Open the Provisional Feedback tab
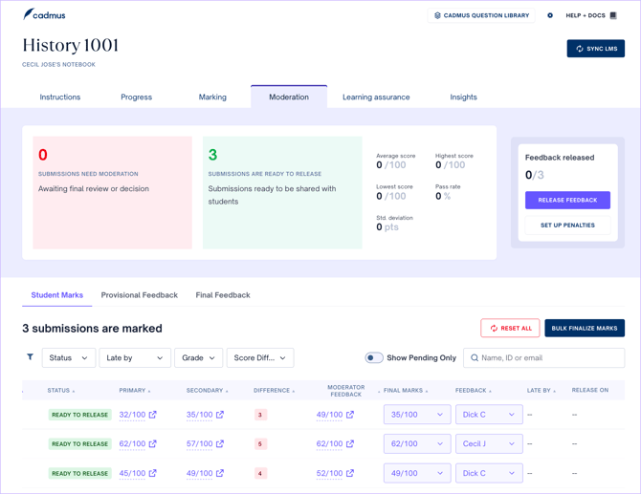This screenshot has height=494, width=641. (x=140, y=295)
